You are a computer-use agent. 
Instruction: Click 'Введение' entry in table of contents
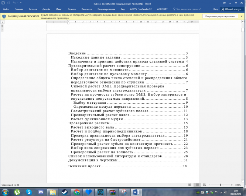[x=77, y=53]
